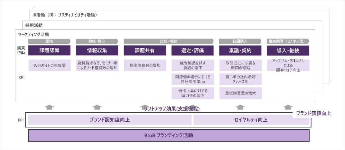Click the 課題共有 purple box
The height and width of the screenshot is (150, 345).
click(145, 50)
